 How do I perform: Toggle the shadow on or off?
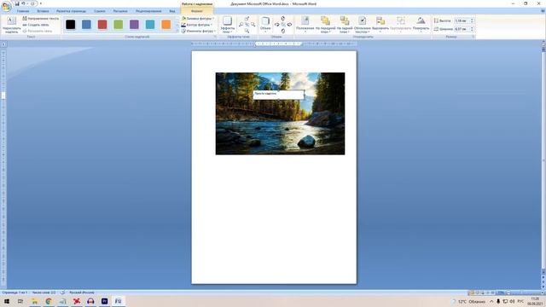coord(247,25)
